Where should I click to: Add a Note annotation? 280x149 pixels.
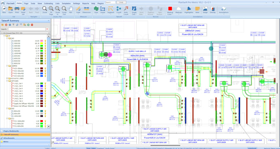click(197, 9)
